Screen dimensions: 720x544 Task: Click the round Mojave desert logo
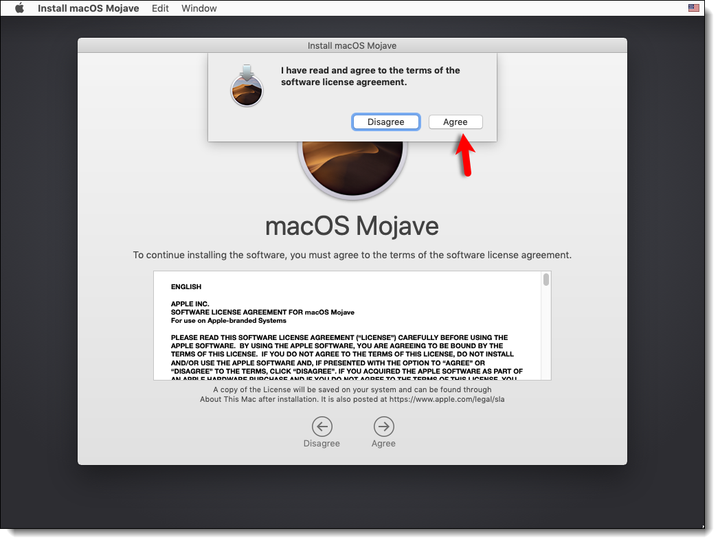tap(352, 165)
